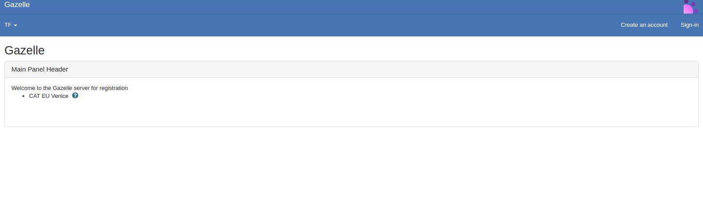703x215 pixels.
Task: Click the Sign-in link
Action: [689, 25]
